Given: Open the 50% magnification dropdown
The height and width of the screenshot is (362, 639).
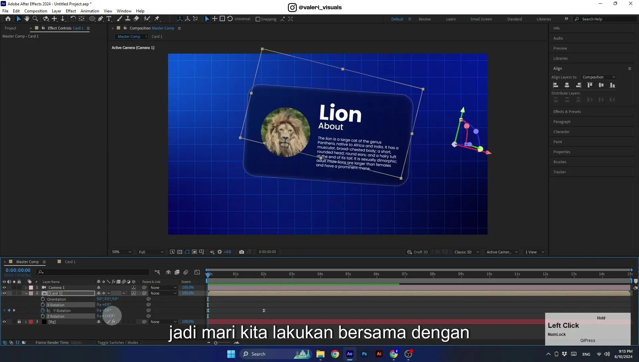Looking at the screenshot, I should tap(121, 252).
